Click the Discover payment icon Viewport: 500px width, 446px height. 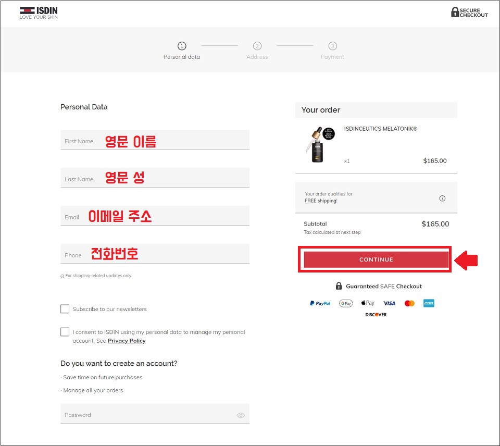pyautogui.click(x=376, y=315)
